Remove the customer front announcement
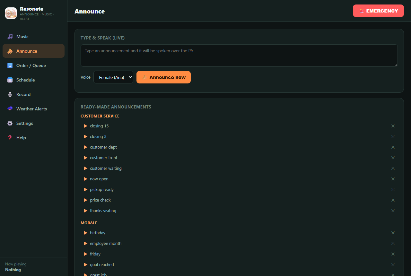 tap(393, 158)
